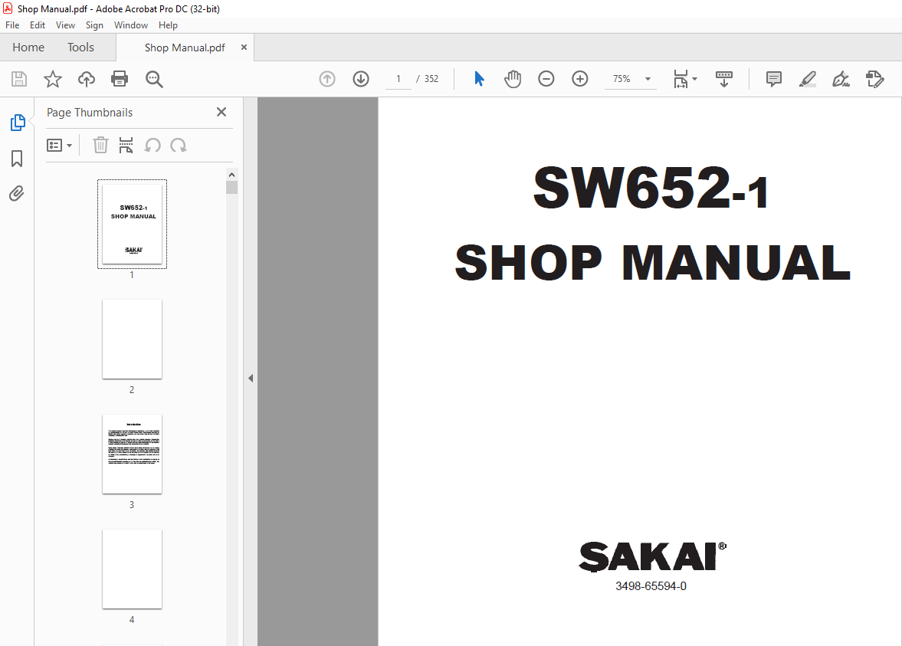
Task: Click the read mode keyboard-arrow icon
Action: pos(723,79)
